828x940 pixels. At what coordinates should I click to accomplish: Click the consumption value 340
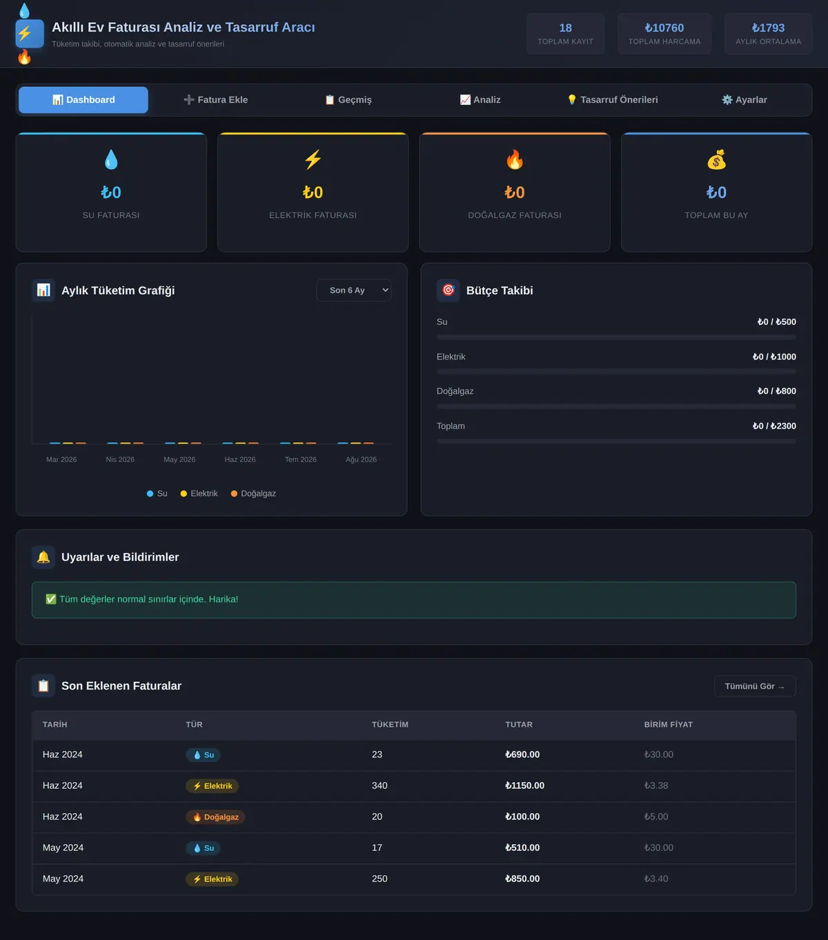tap(379, 785)
